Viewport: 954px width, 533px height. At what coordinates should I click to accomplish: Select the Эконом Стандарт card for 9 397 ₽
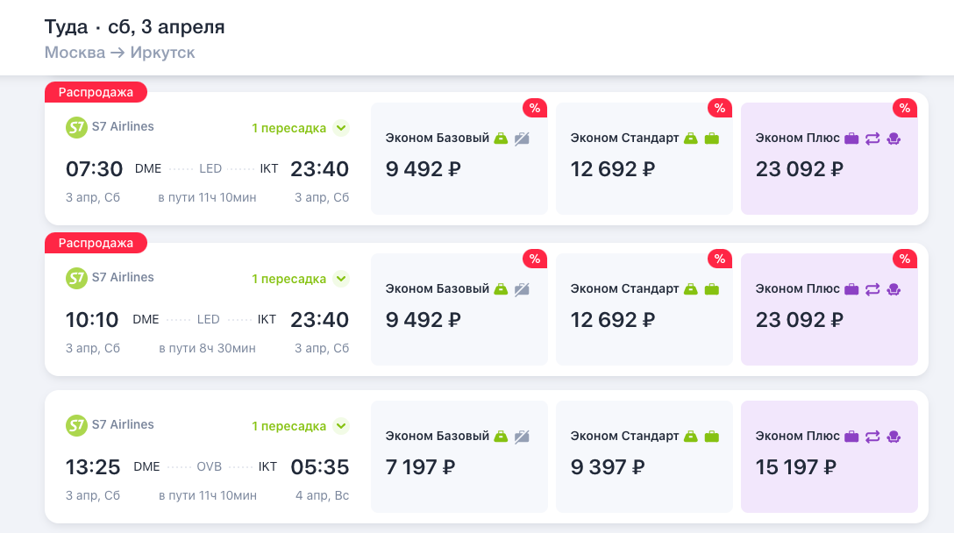tap(644, 456)
